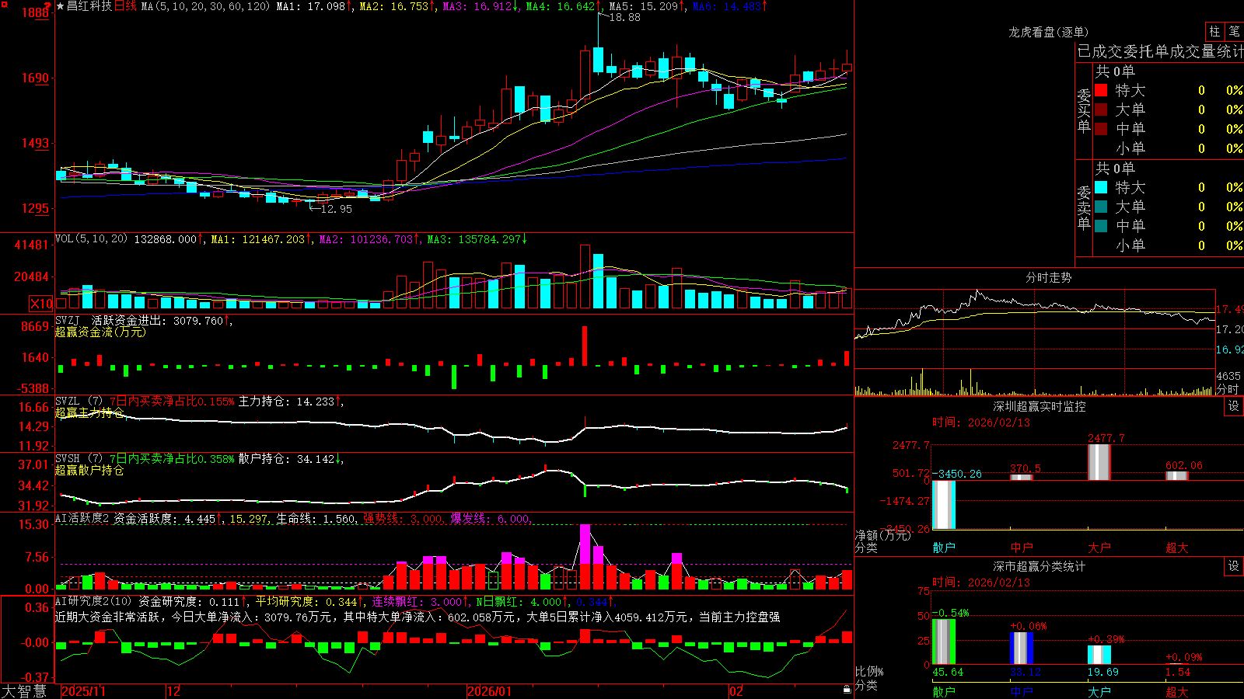The height and width of the screenshot is (699, 1244).
Task: Click the SVZL (7) indicator label
Action: click(79, 402)
